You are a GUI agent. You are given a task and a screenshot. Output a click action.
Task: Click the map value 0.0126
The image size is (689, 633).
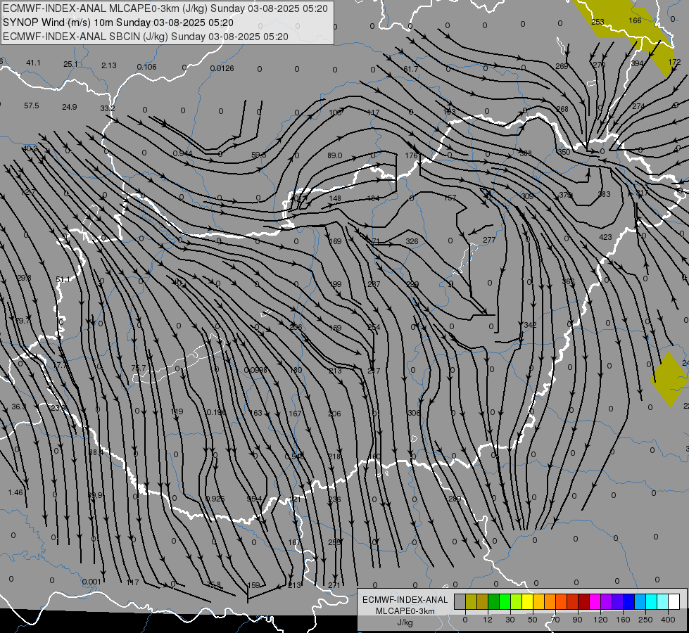(222, 68)
